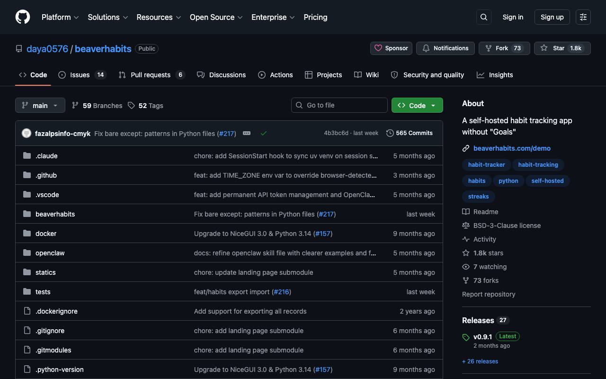Click the branches icon next to 59 Branches

(x=75, y=105)
